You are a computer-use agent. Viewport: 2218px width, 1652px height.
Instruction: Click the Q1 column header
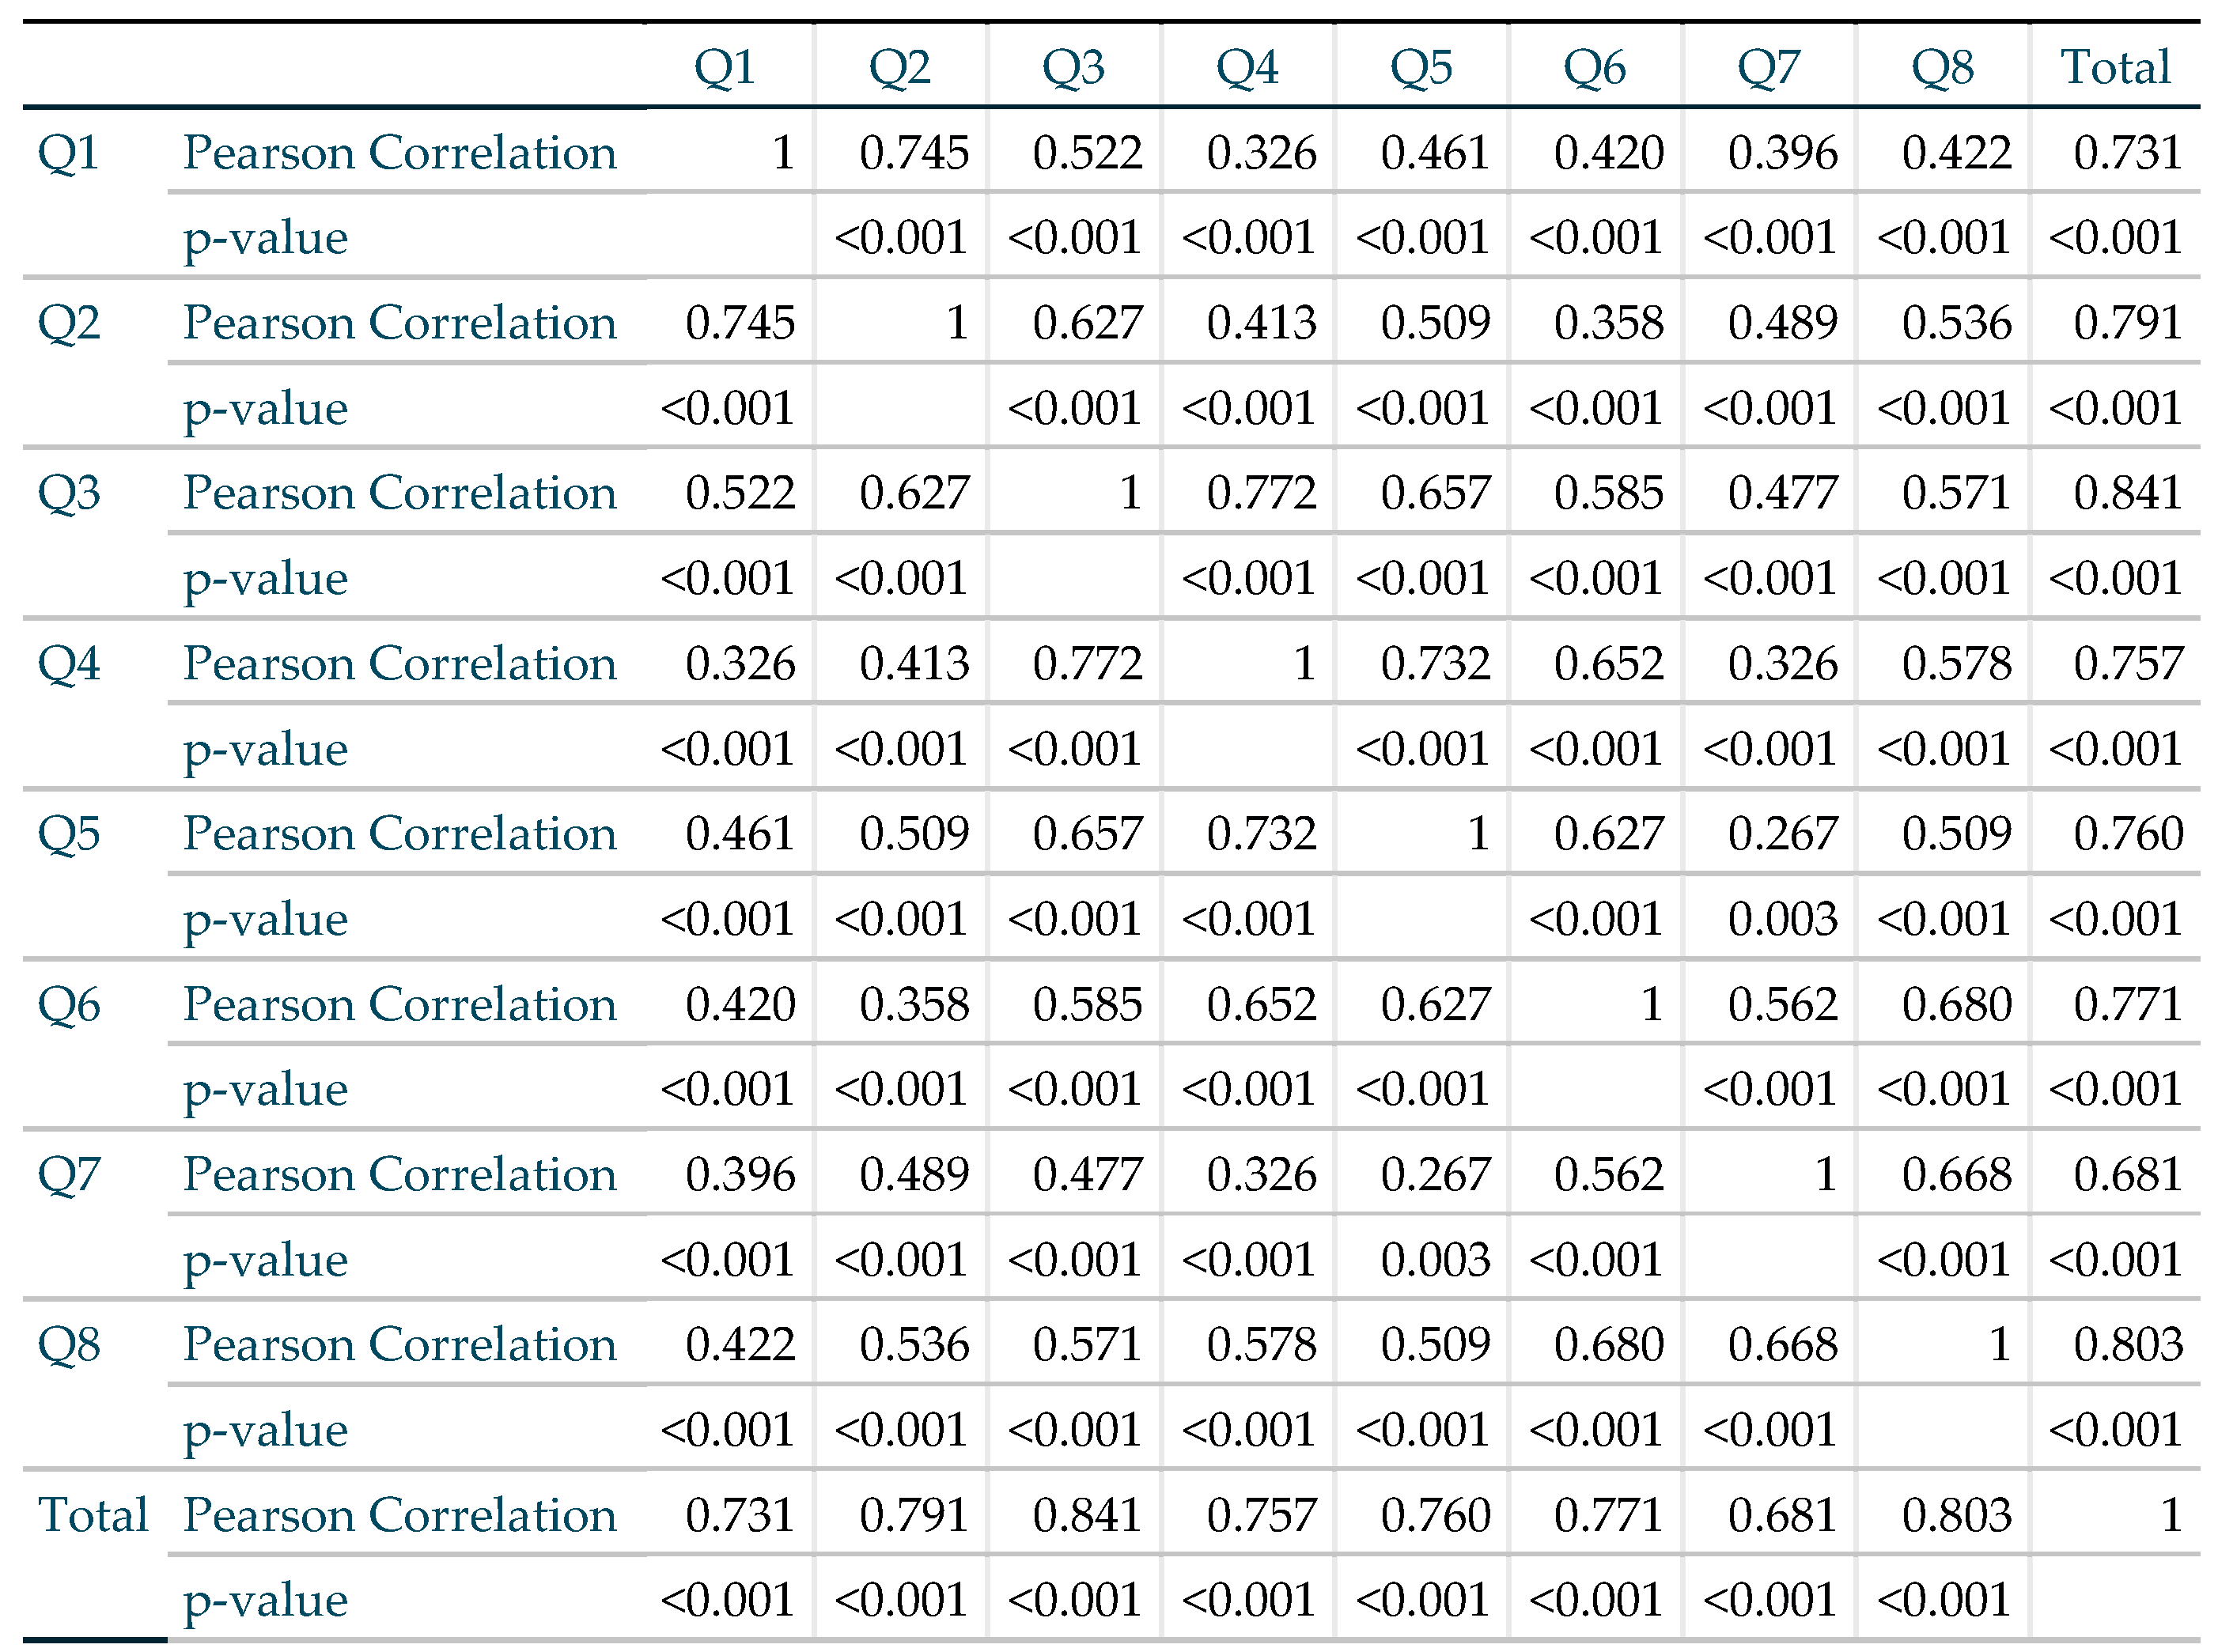pos(724,68)
